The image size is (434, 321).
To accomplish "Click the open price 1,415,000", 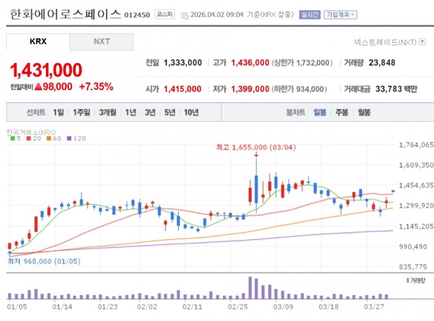I will 183,89.
